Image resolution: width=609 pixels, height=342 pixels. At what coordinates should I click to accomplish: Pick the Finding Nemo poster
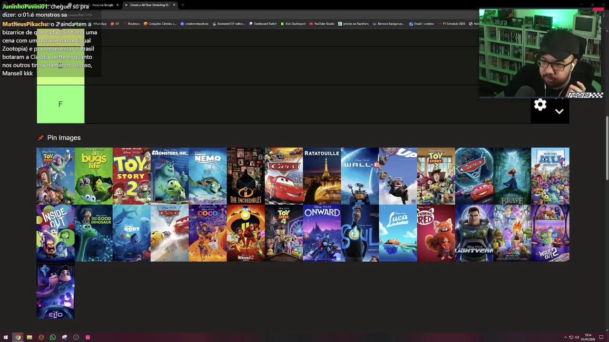(x=208, y=176)
